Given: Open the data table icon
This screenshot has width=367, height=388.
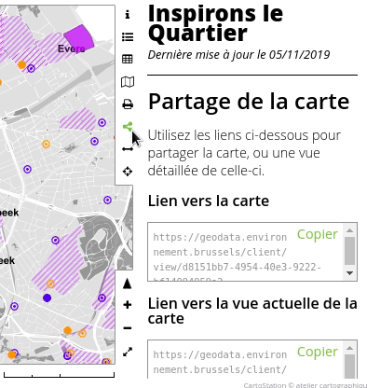Looking at the screenshot, I should coord(128,59).
